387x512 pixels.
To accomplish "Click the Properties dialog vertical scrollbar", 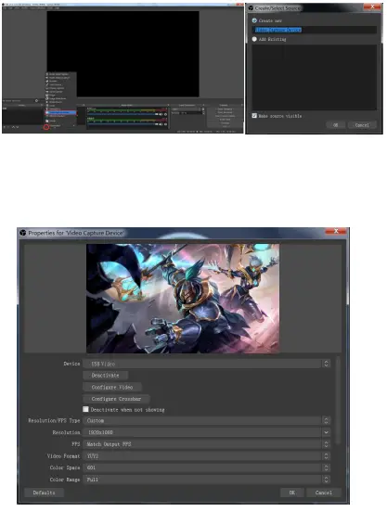I will coord(338,401).
